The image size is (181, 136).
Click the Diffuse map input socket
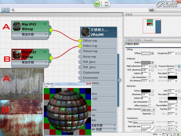click(x=80, y=41)
